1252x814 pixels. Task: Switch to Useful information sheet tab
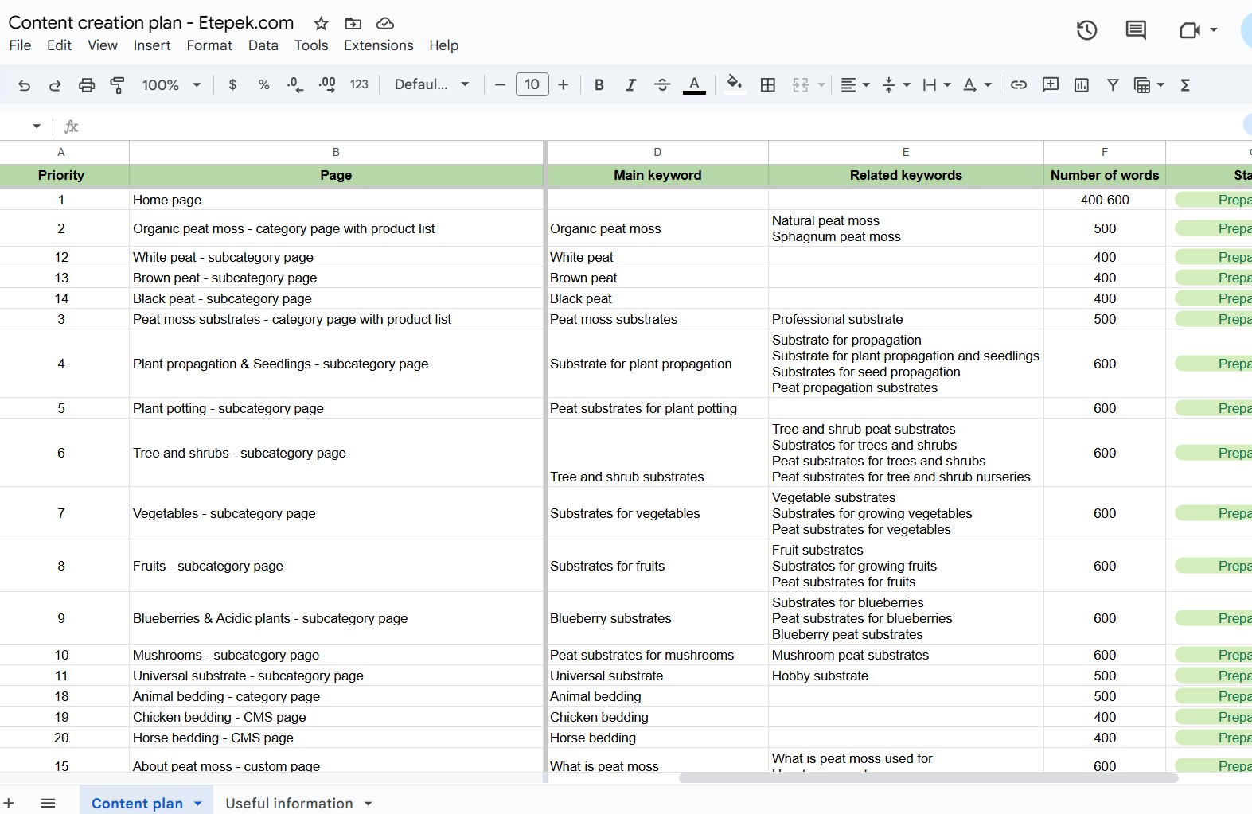289,804
